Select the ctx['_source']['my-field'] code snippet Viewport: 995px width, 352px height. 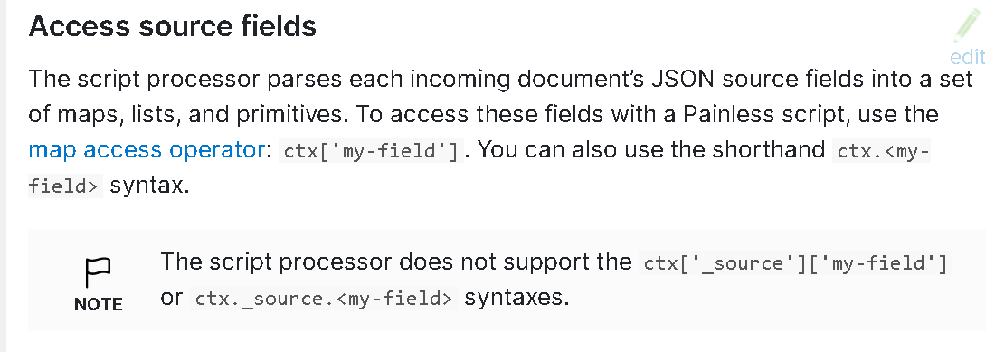[x=795, y=263]
